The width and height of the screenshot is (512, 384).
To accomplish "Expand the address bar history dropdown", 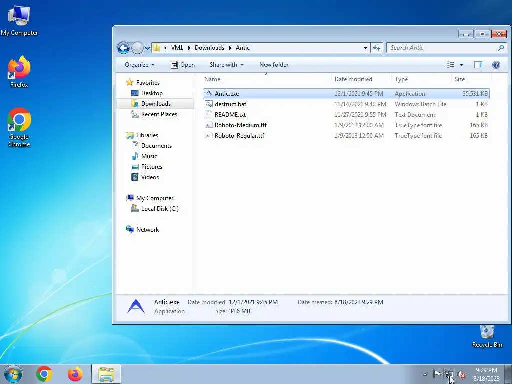I will click(365, 48).
